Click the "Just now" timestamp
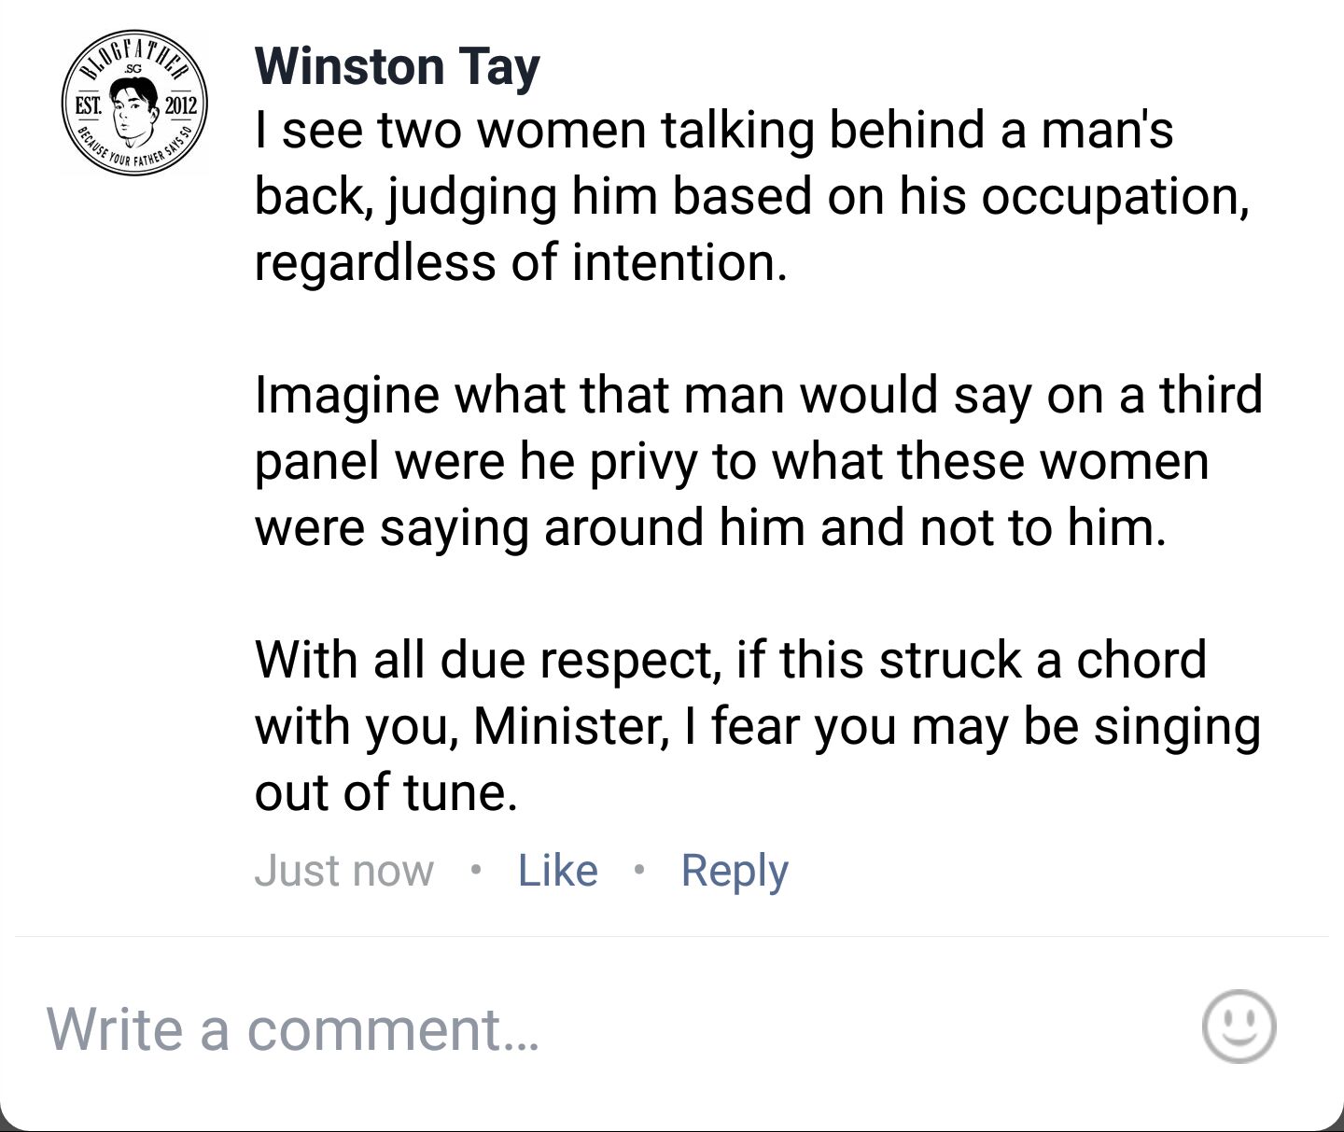 (344, 870)
